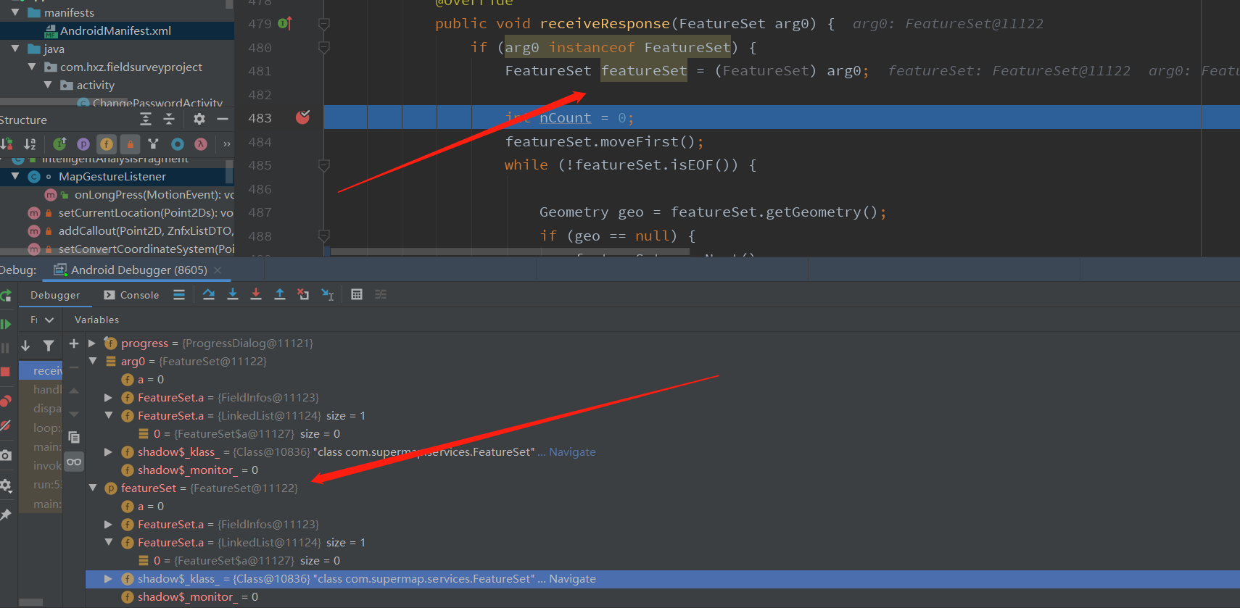
Task: Switch to the Console tab
Action: pyautogui.click(x=131, y=295)
